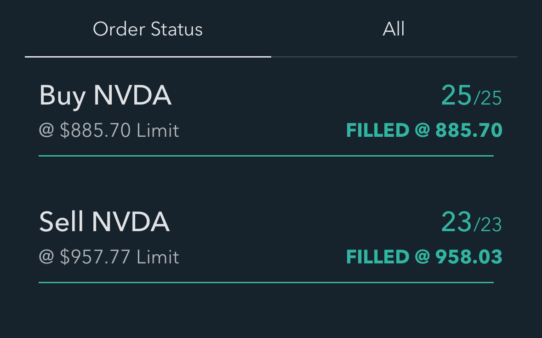Select the Sell NVDA title text
The width and height of the screenshot is (542, 338).
click(104, 222)
